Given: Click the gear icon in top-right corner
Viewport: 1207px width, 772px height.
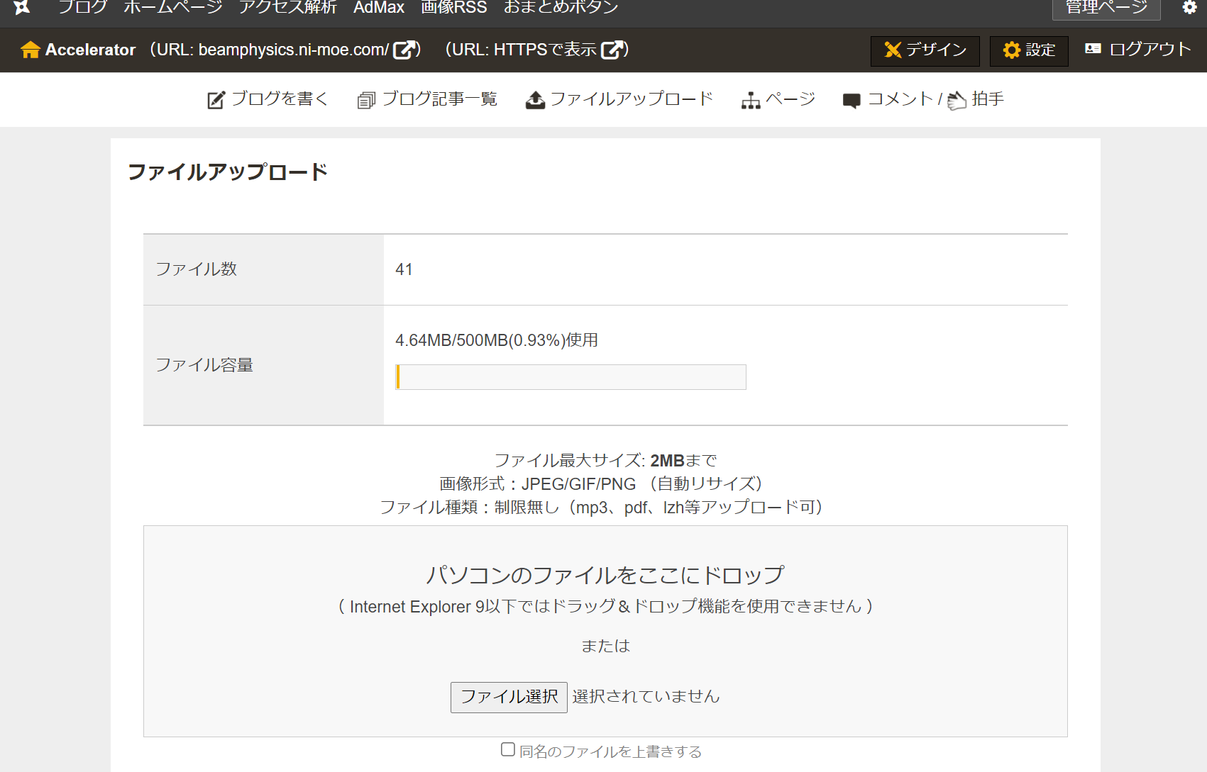Looking at the screenshot, I should pyautogui.click(x=1189, y=7).
